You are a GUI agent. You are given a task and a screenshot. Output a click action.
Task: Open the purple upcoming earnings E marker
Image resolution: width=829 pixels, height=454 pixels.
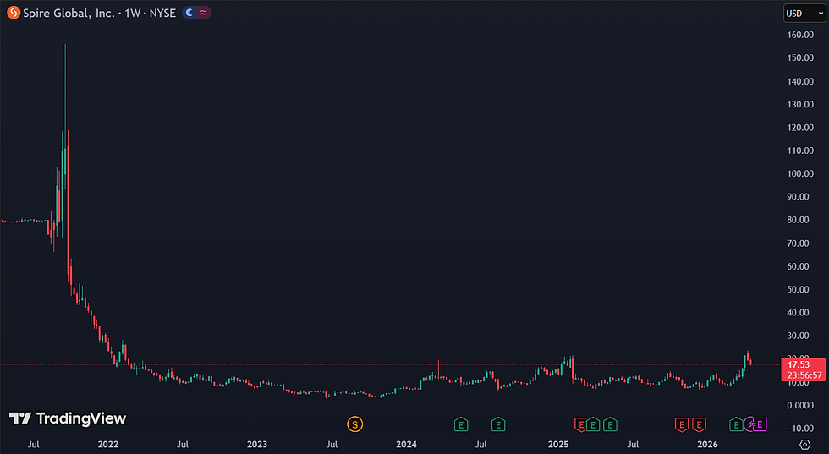tap(760, 424)
